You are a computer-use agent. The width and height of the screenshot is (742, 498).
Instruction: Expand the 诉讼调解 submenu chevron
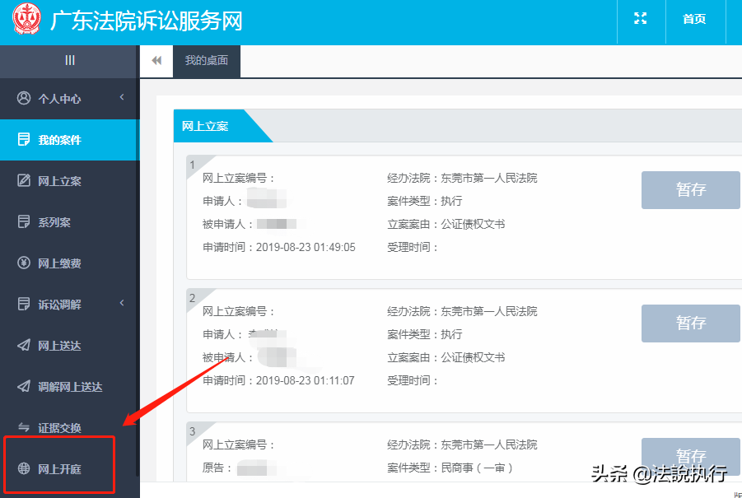(122, 304)
